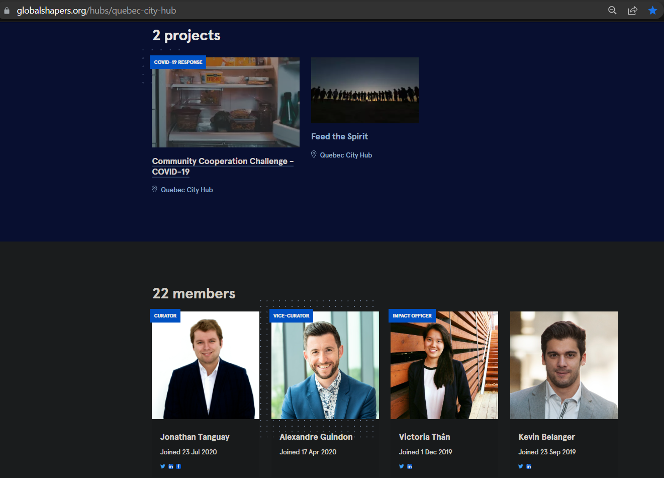The height and width of the screenshot is (478, 664).
Task: Click the silhouette crowd project thumbnail
Action: click(x=365, y=90)
